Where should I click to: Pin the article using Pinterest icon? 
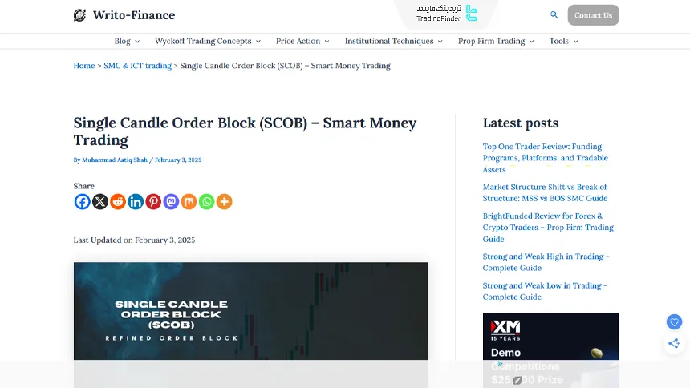pos(153,202)
